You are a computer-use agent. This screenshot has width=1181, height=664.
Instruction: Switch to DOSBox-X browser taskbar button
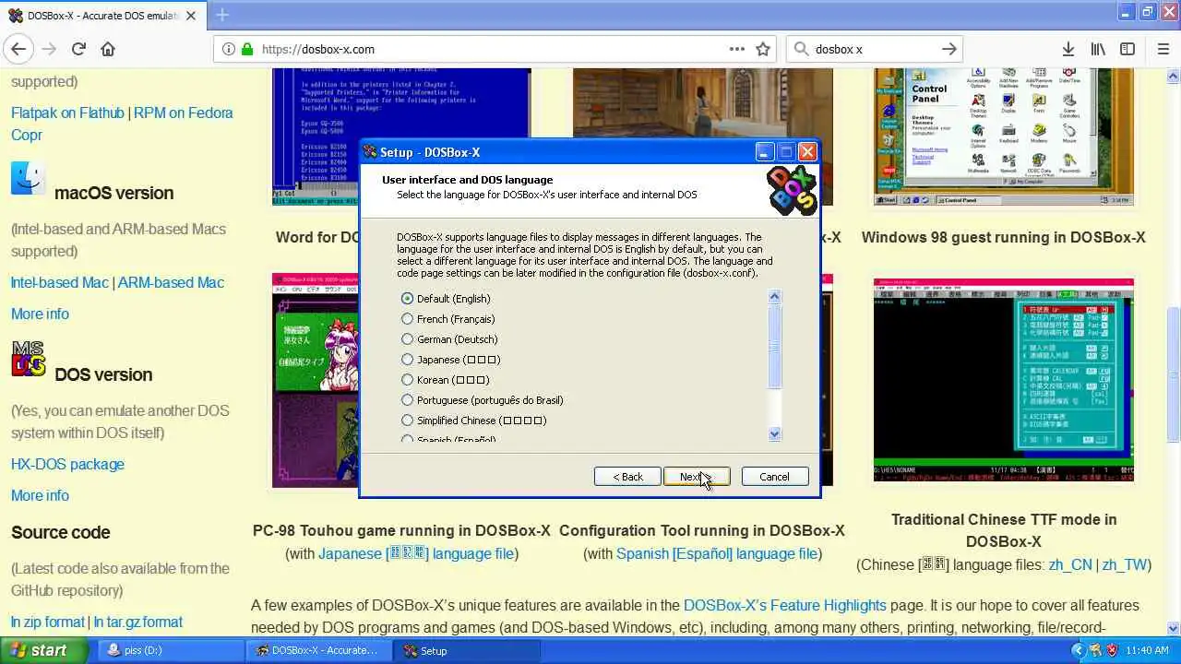coord(318,650)
